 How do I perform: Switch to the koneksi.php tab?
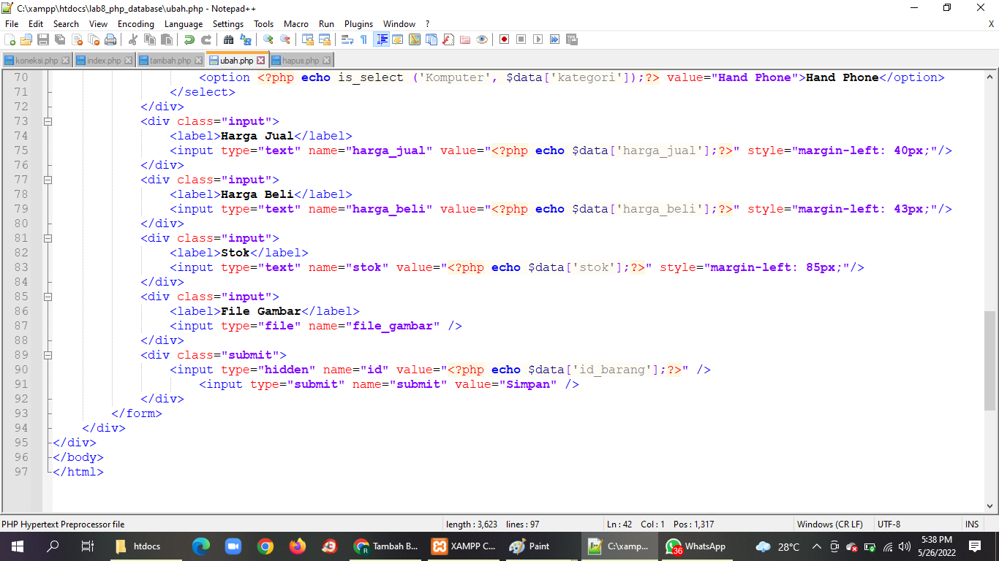click(x=36, y=61)
